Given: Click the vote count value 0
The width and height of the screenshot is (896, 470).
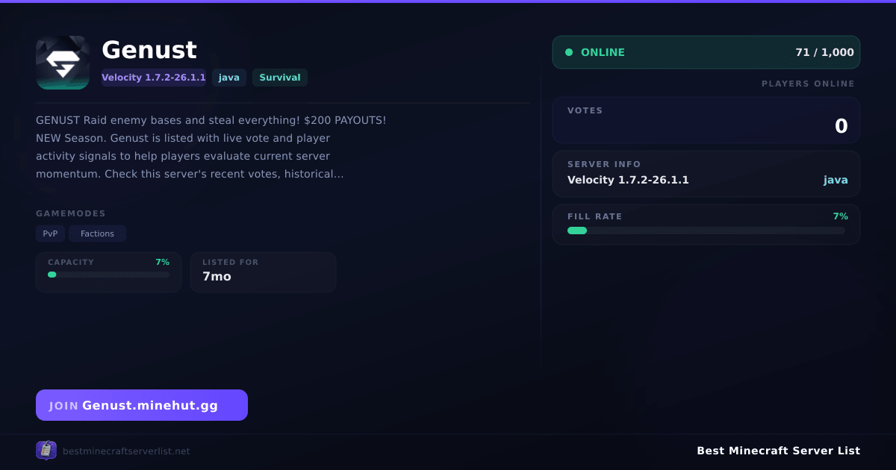Looking at the screenshot, I should tap(841, 126).
